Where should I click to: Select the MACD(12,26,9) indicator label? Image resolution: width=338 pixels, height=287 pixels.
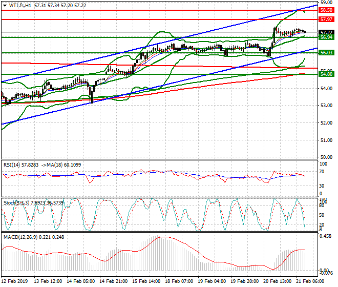click(20, 237)
